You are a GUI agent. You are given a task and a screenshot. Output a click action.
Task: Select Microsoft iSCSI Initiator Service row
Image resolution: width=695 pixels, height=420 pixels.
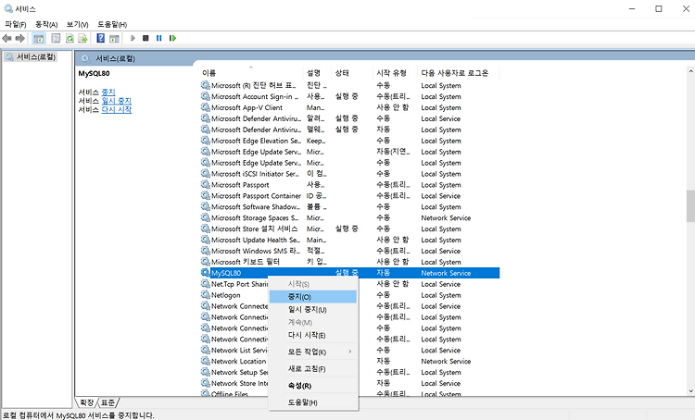point(349,174)
